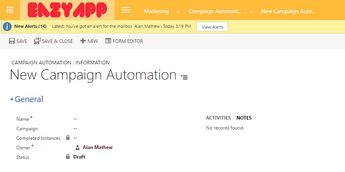The image size is (345, 172).
Task: Click the lock icon beside Status
Action: [x=68, y=157]
